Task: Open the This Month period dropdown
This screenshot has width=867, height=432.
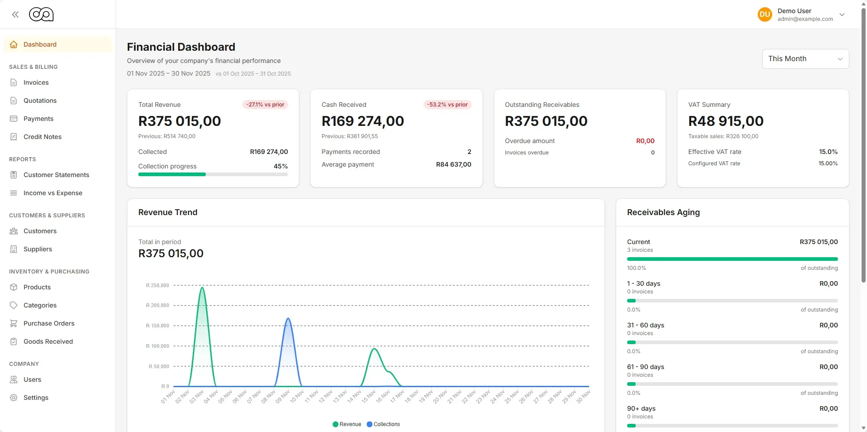Action: pyautogui.click(x=805, y=59)
